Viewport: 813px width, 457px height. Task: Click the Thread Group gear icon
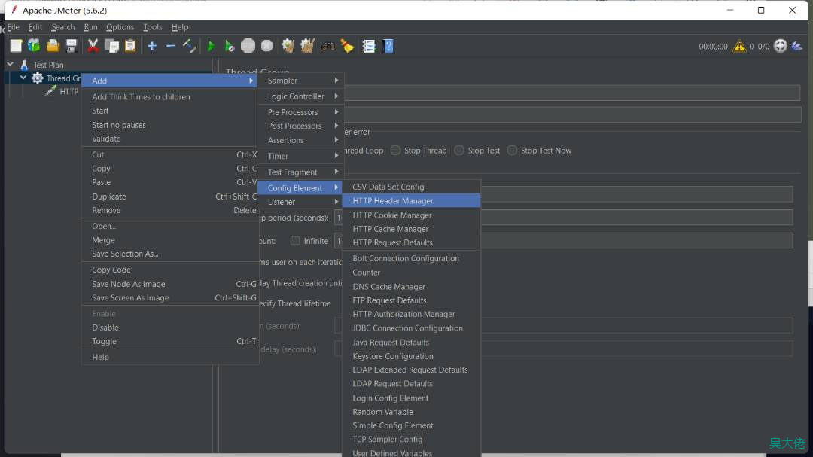(38, 78)
